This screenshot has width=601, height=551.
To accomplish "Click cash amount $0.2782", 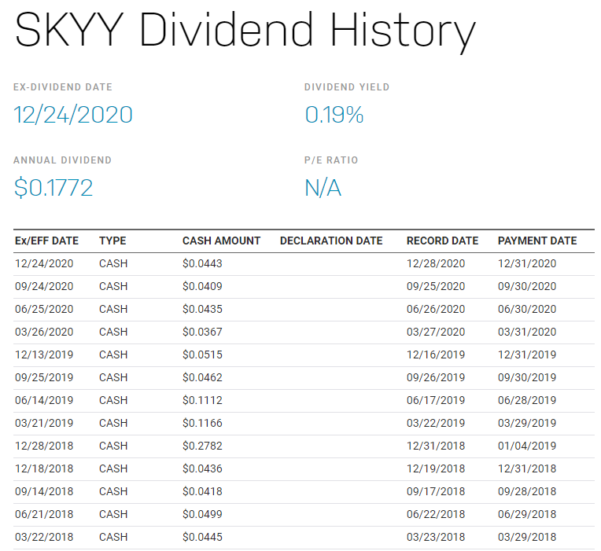I will [x=202, y=446].
